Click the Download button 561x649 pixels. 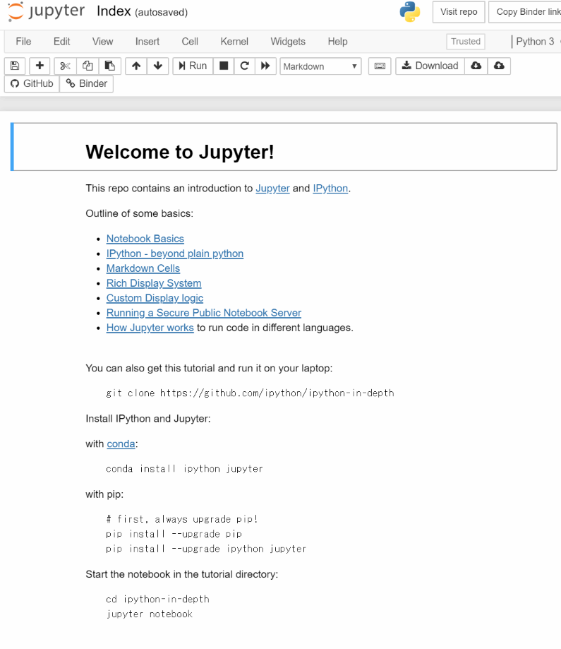[x=430, y=66]
